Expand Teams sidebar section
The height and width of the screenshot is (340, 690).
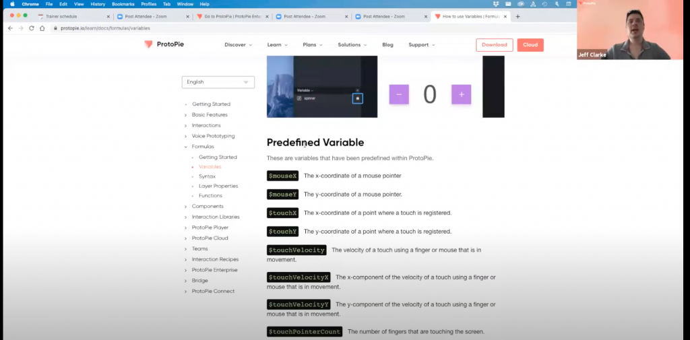[199, 248]
